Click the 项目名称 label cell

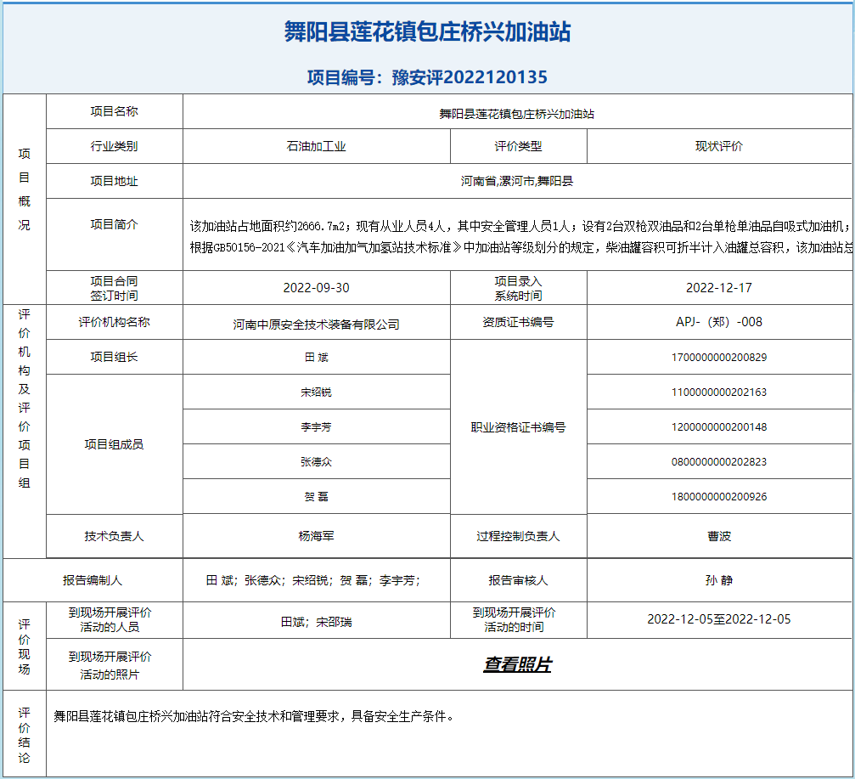click(x=114, y=111)
